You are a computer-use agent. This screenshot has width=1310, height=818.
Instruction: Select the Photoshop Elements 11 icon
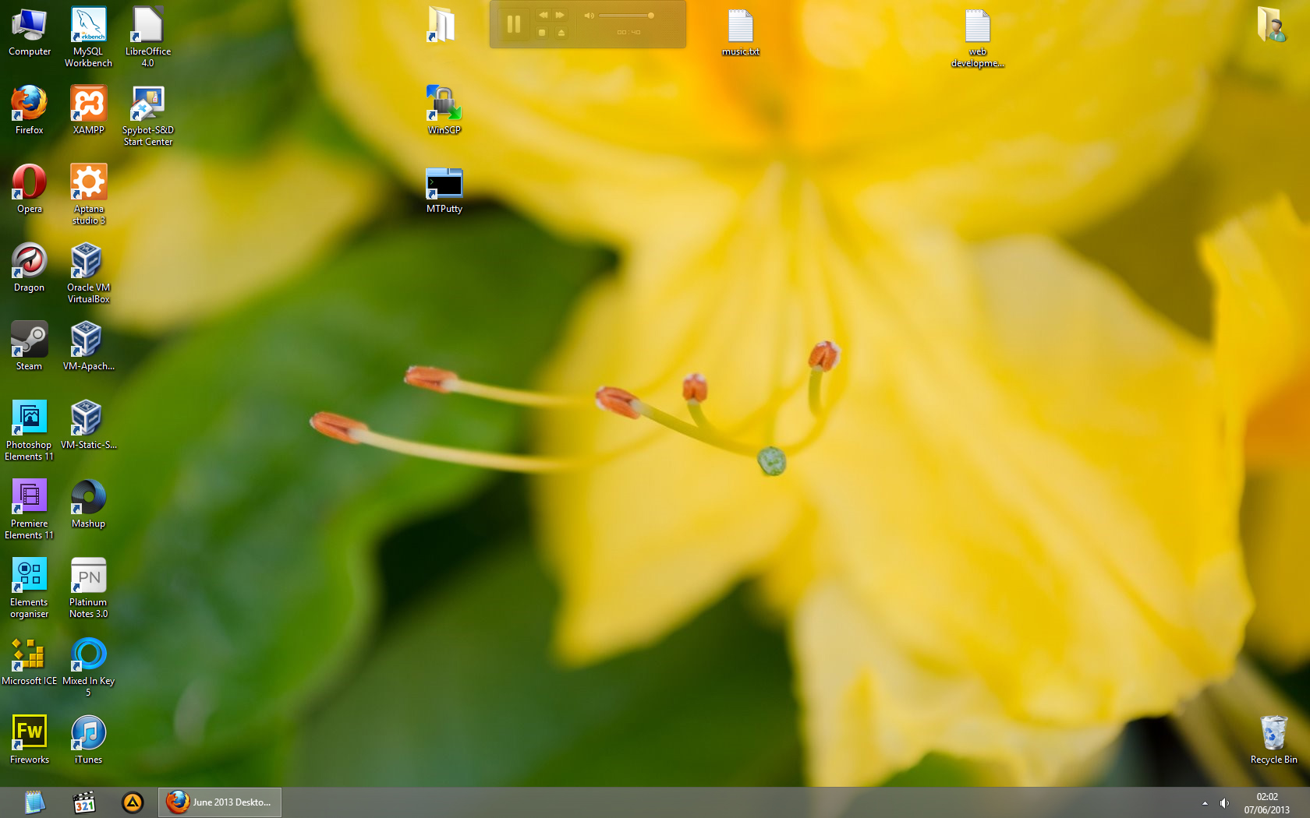click(29, 419)
